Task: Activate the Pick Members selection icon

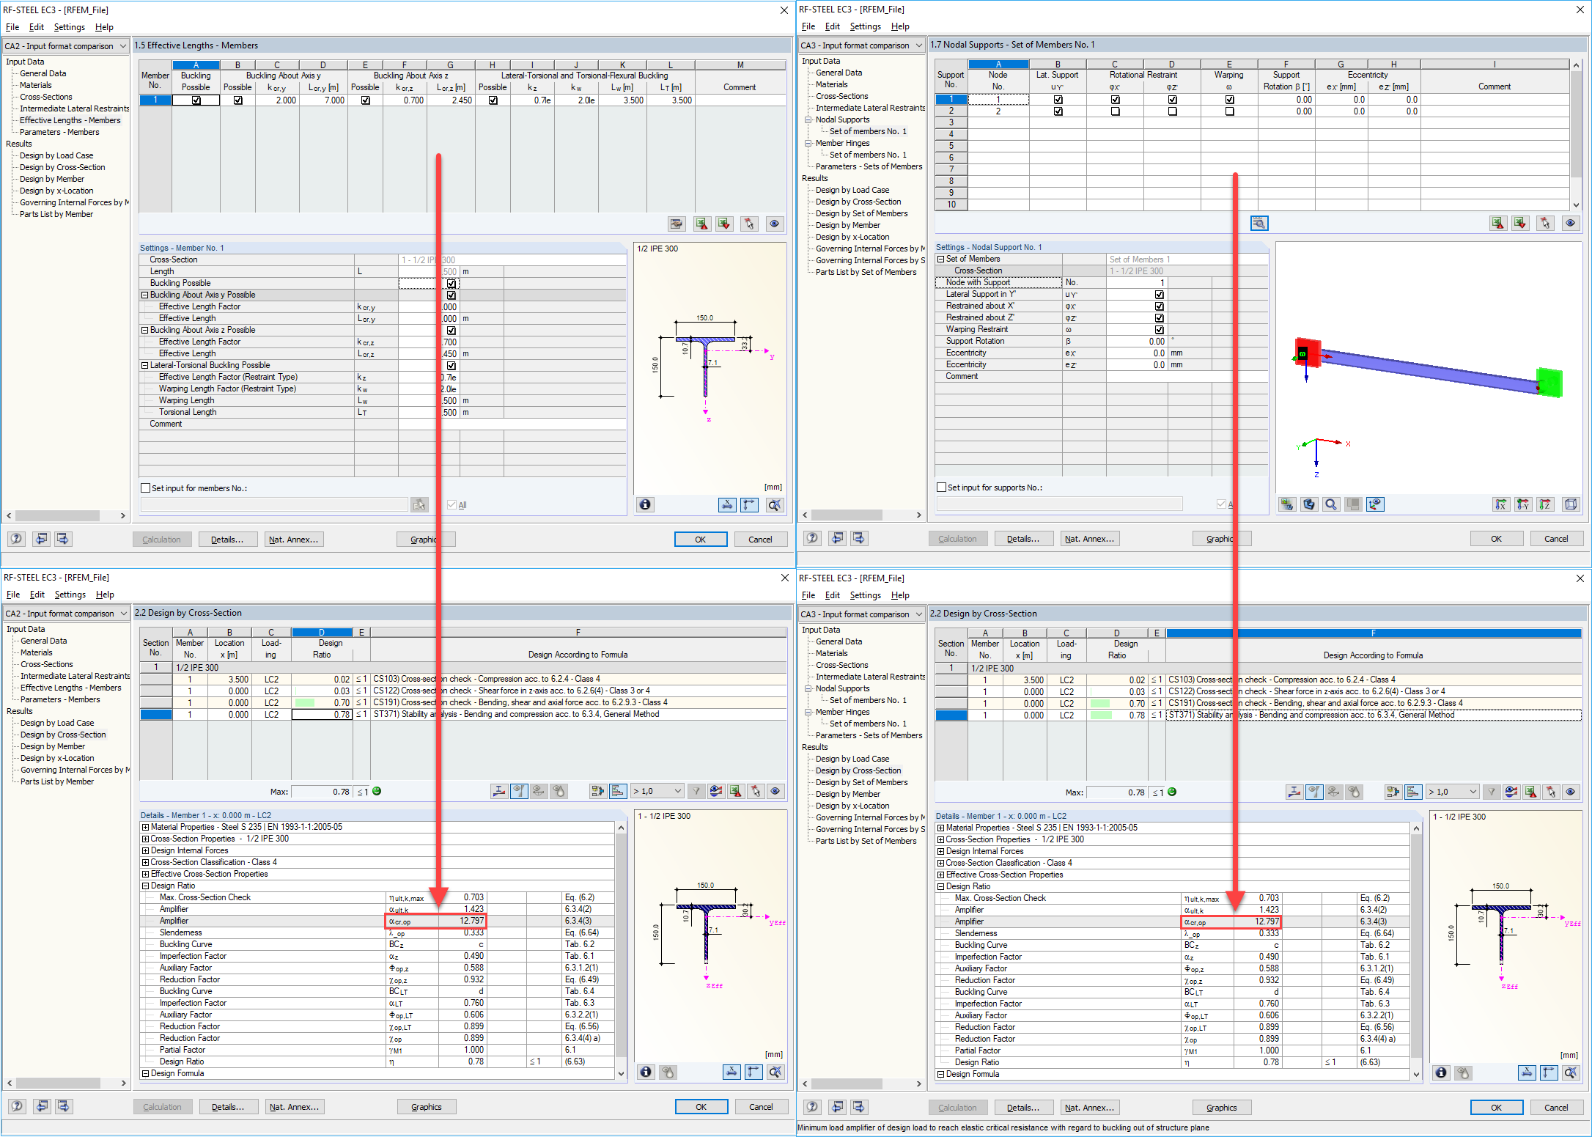Action: 749,224
